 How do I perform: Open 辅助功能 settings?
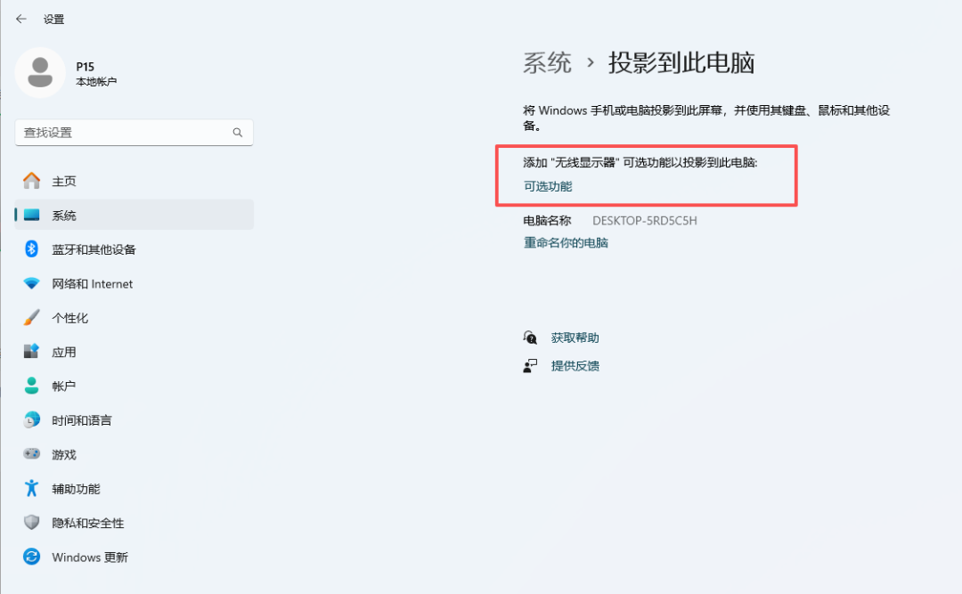click(134, 489)
